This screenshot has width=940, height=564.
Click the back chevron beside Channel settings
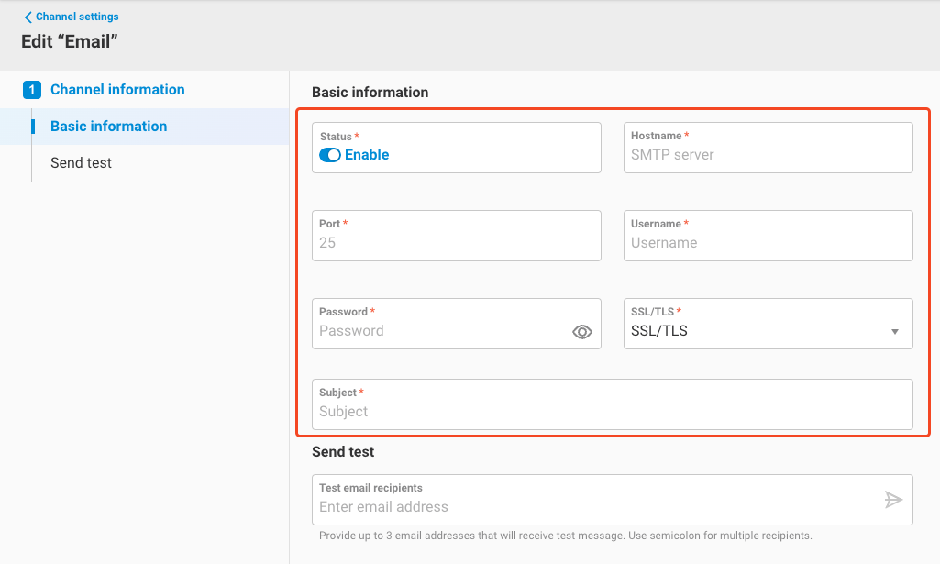pos(28,17)
